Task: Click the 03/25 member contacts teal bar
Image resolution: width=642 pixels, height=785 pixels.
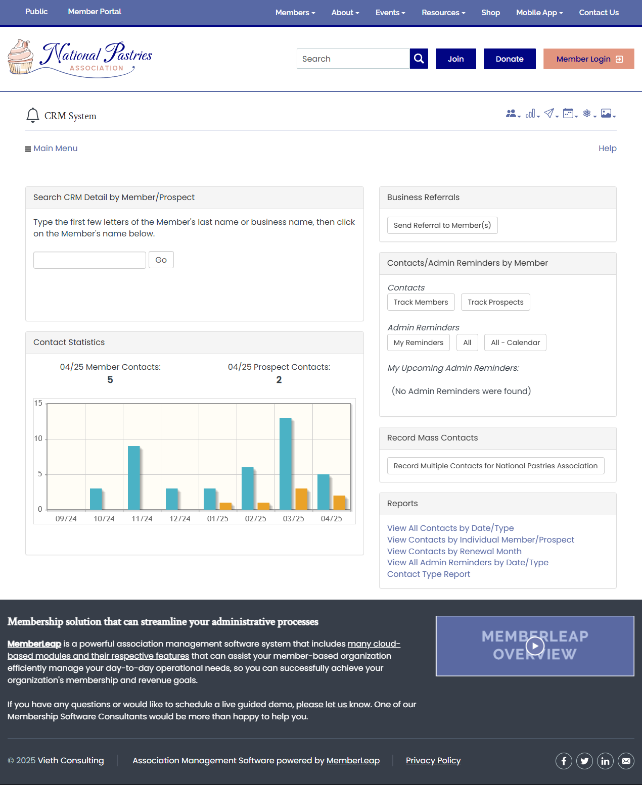Action: tap(286, 464)
